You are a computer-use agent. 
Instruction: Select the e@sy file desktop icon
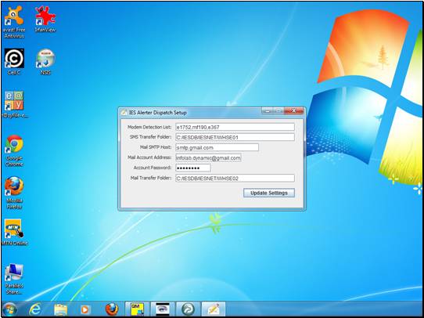tap(14, 104)
